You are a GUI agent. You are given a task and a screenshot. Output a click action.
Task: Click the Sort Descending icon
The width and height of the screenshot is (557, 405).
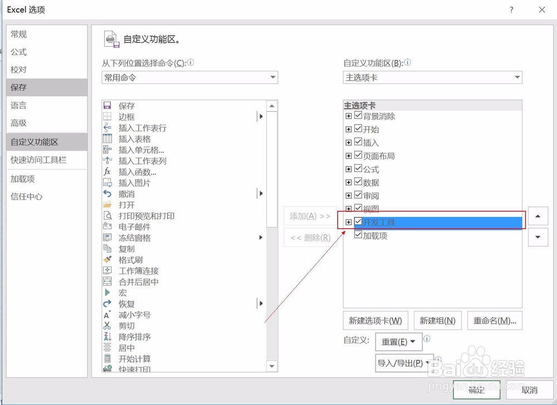[x=108, y=337]
